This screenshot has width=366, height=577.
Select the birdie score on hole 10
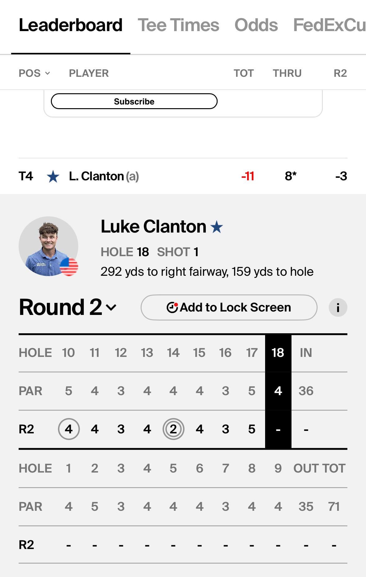coord(69,429)
